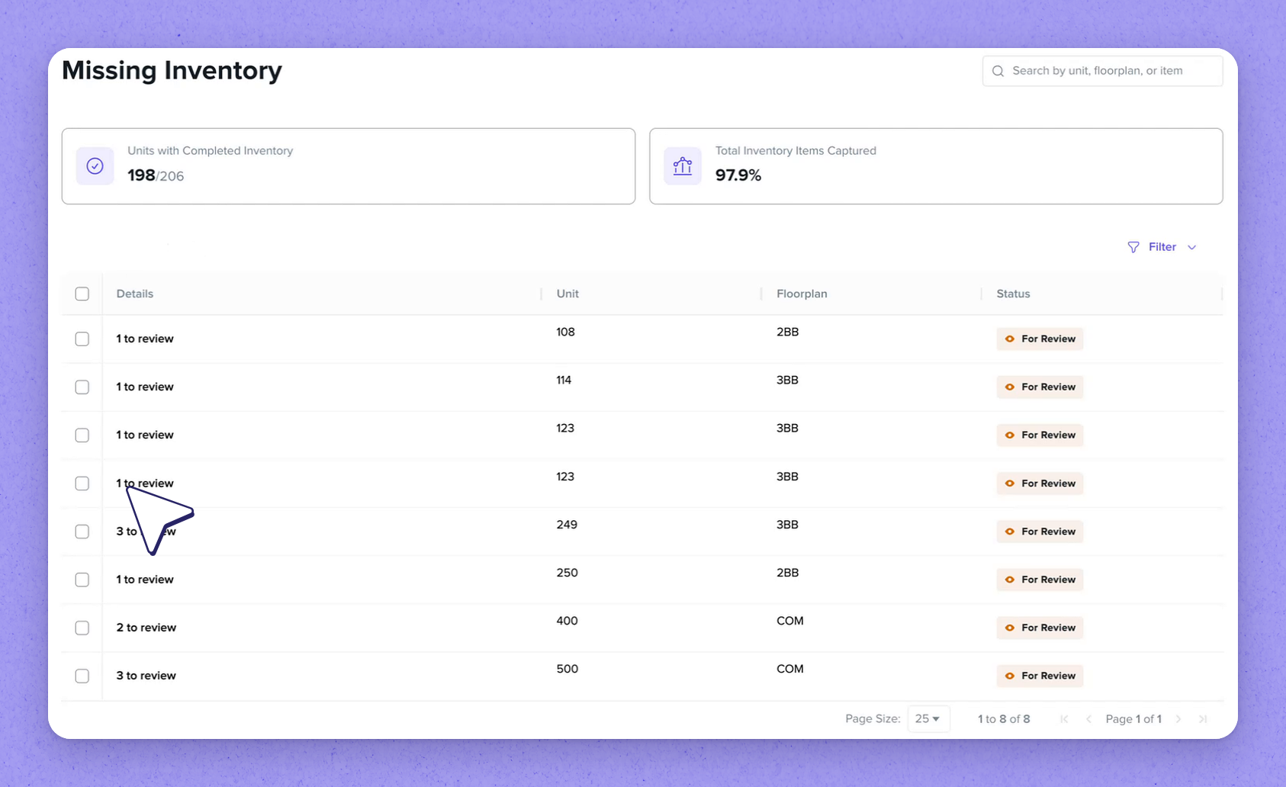This screenshot has height=787, width=1286.
Task: Go to first page arrow icon
Action: tap(1064, 719)
